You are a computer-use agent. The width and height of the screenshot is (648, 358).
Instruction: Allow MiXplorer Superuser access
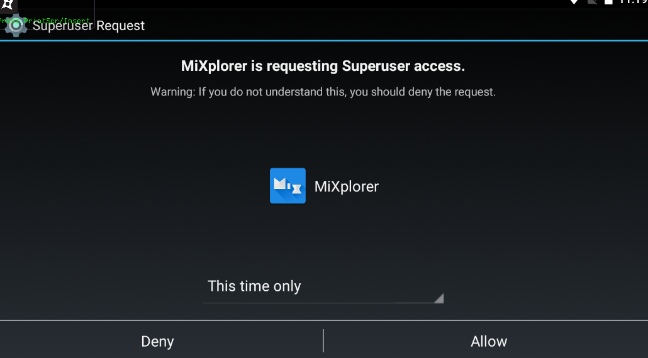coord(488,341)
